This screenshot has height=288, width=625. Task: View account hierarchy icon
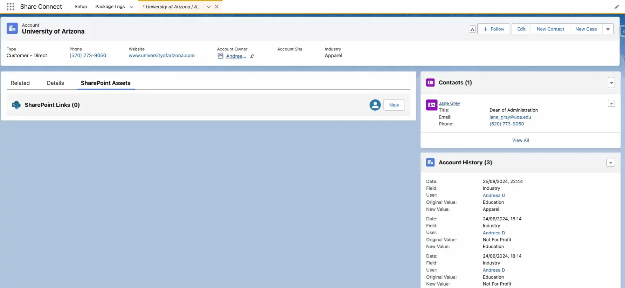click(472, 29)
